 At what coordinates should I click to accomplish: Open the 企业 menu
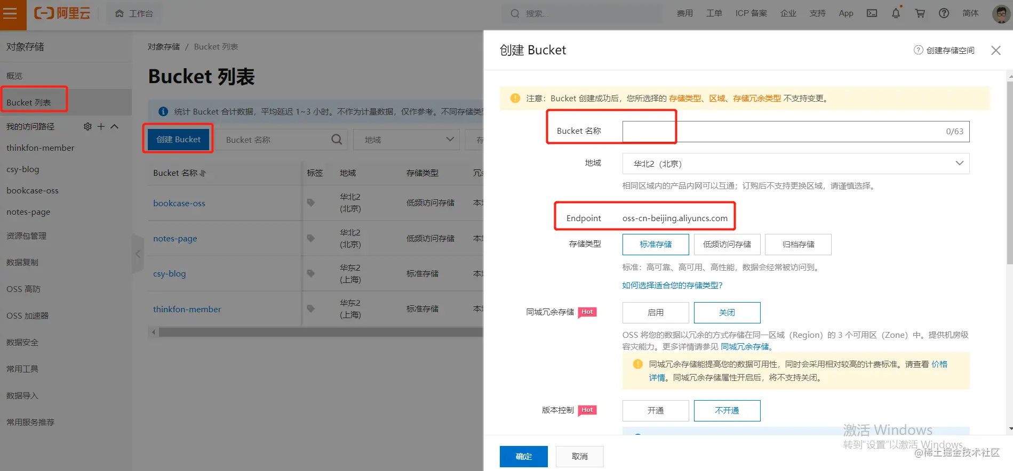[788, 13]
